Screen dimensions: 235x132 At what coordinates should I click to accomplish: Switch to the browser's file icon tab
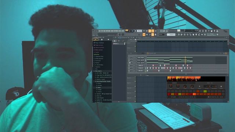(x=102, y=40)
